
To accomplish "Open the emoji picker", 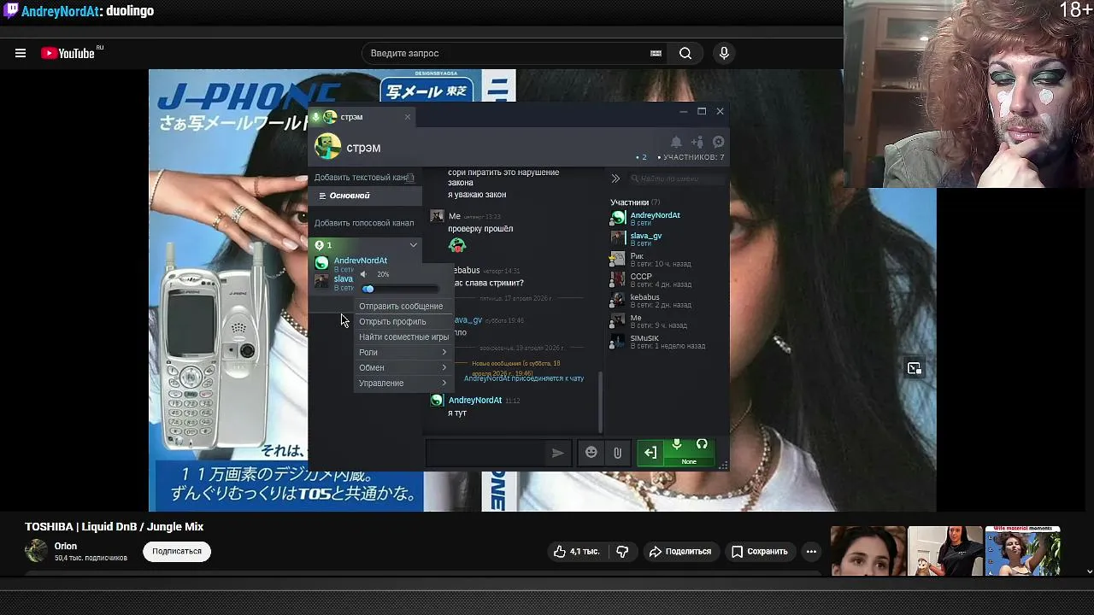I will (591, 453).
